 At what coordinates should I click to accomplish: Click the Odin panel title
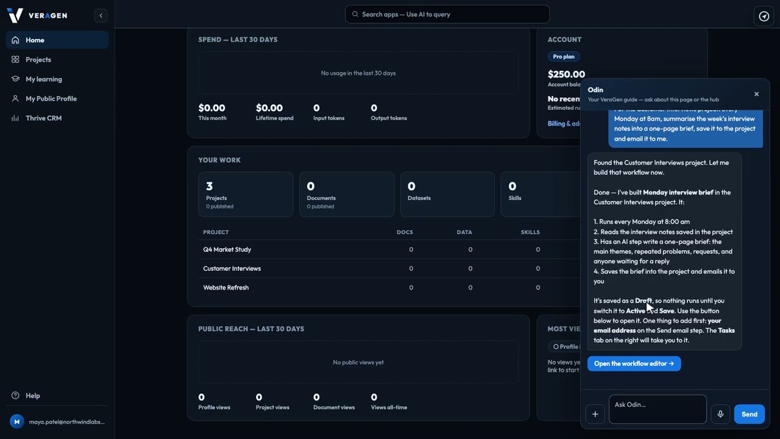tap(595, 90)
